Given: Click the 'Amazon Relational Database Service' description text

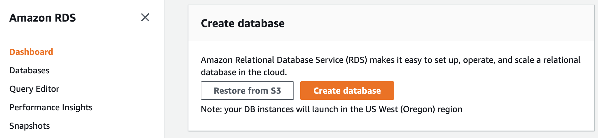Looking at the screenshot, I should [x=272, y=60].
